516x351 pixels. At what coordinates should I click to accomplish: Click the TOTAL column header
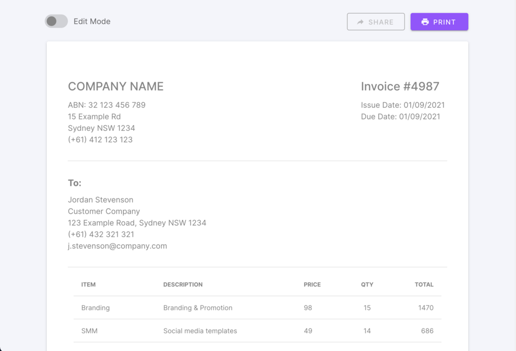point(424,284)
